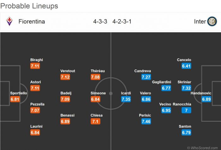The image size is (221, 150).
Task: Click the Simeone player name
Action: (98, 93)
